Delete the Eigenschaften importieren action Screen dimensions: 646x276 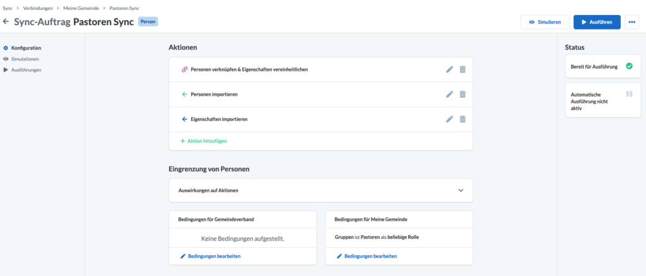462,119
